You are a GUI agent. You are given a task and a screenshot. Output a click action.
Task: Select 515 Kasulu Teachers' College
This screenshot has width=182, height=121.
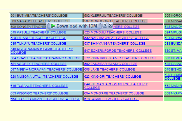(38, 32)
